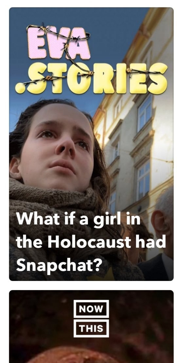This screenshot has height=363, width=177.
Task: Click the THIS logo box
Action: tap(91, 328)
